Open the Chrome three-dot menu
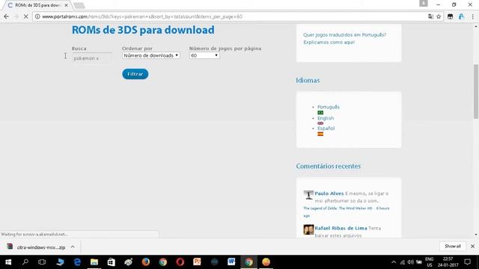Viewport: 479px width, 269px height. pyautogui.click(x=472, y=16)
